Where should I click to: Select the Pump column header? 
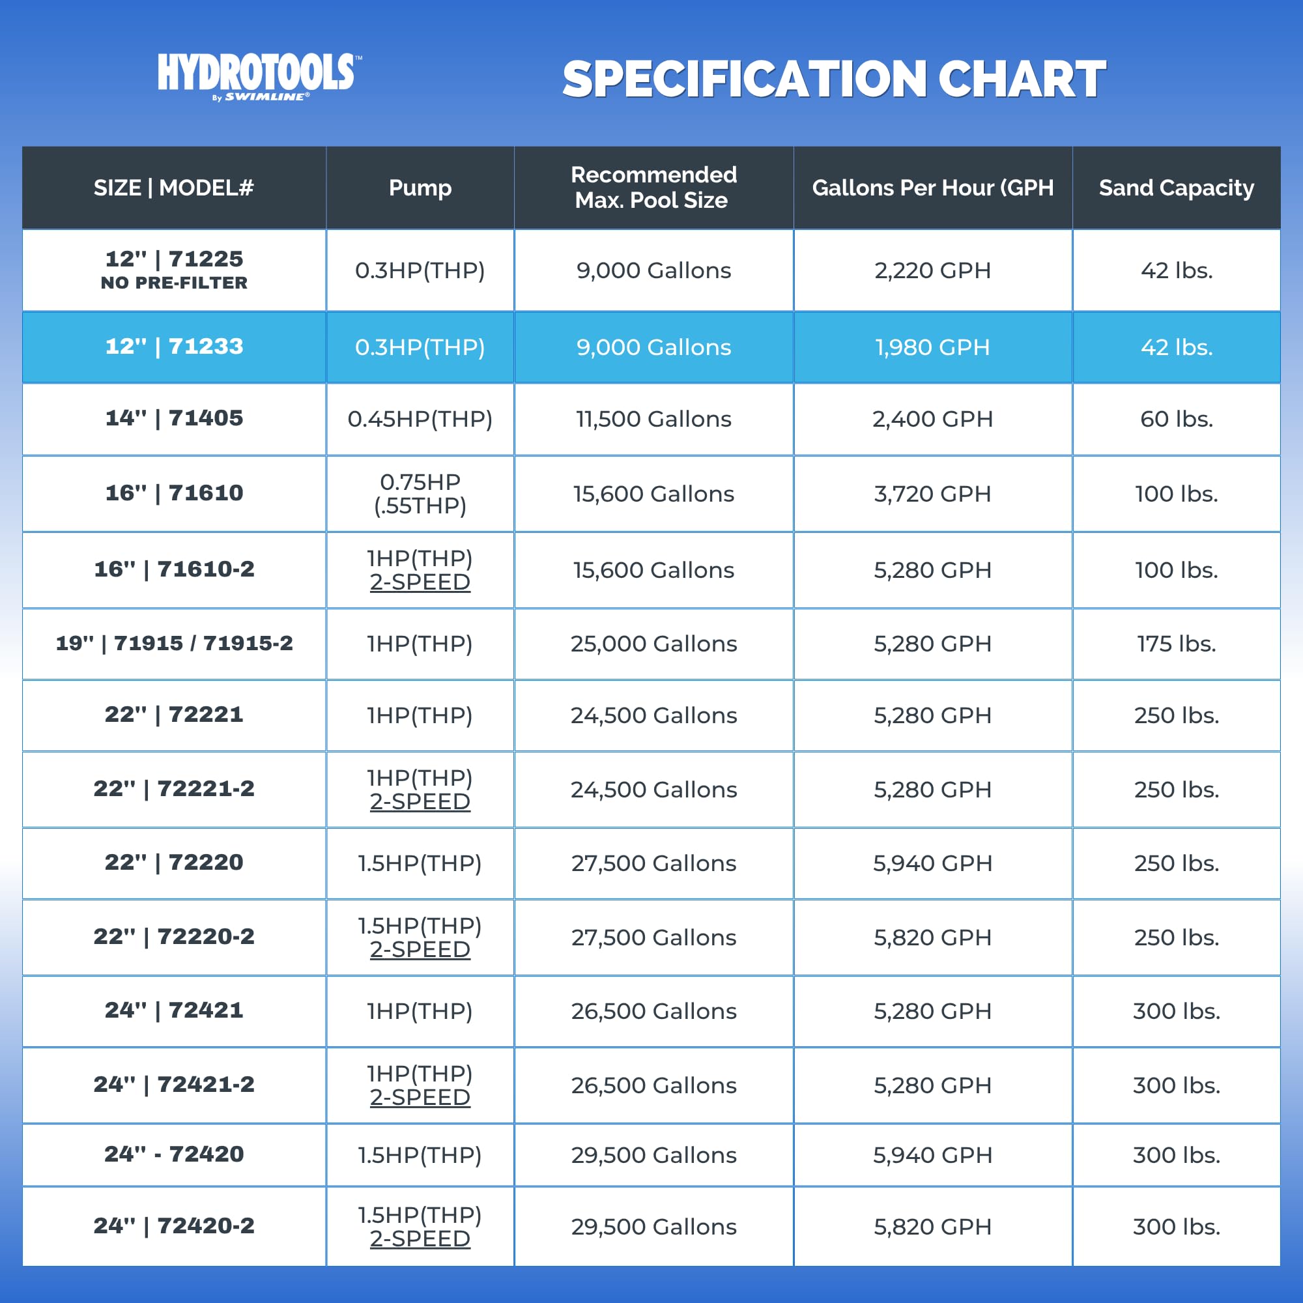[x=420, y=188]
